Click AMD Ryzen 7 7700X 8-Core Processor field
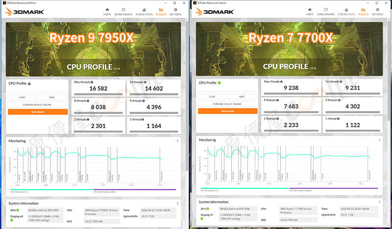392x229 pixels. (x=298, y=210)
